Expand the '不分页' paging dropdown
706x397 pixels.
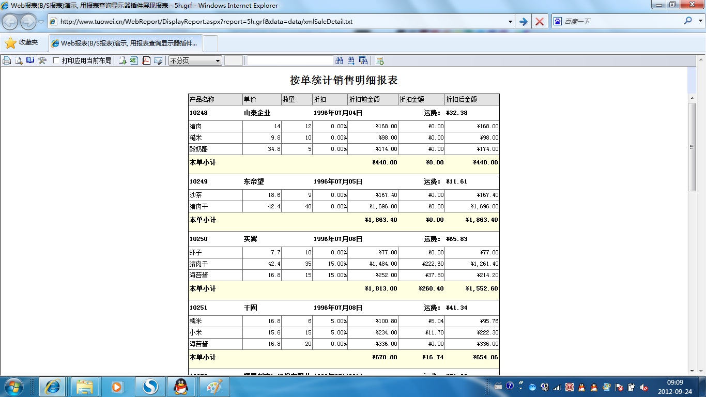coord(218,60)
